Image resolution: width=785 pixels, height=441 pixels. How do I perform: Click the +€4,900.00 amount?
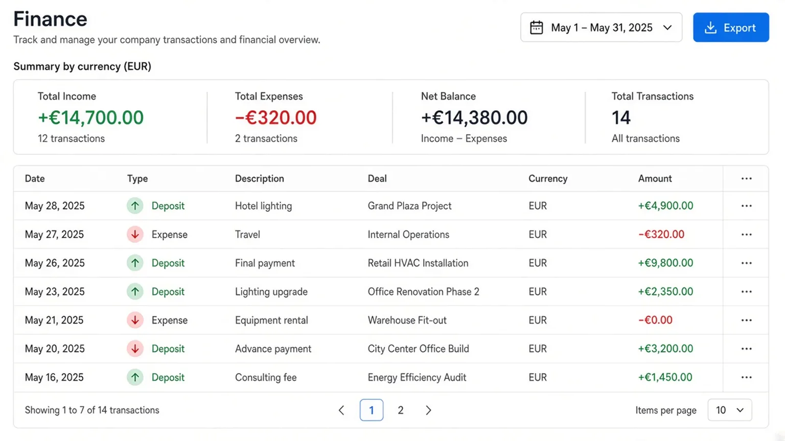coord(665,206)
